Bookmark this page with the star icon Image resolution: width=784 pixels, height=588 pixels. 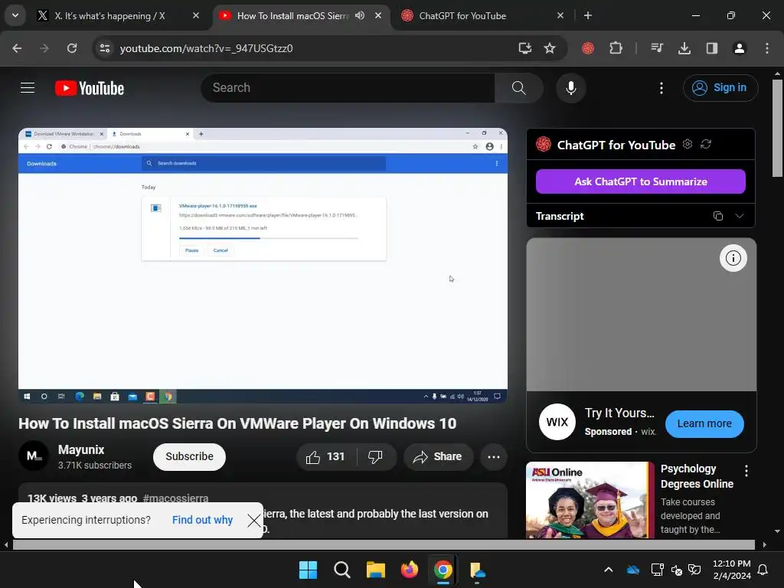tap(550, 48)
